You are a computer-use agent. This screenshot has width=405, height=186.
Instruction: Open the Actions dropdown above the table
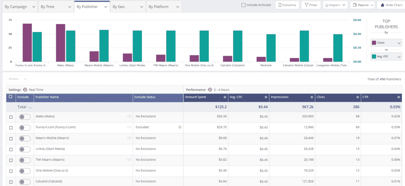point(17,79)
